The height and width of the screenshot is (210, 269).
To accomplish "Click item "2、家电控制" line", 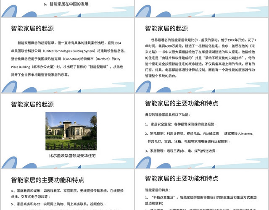I will click(200, 134).
